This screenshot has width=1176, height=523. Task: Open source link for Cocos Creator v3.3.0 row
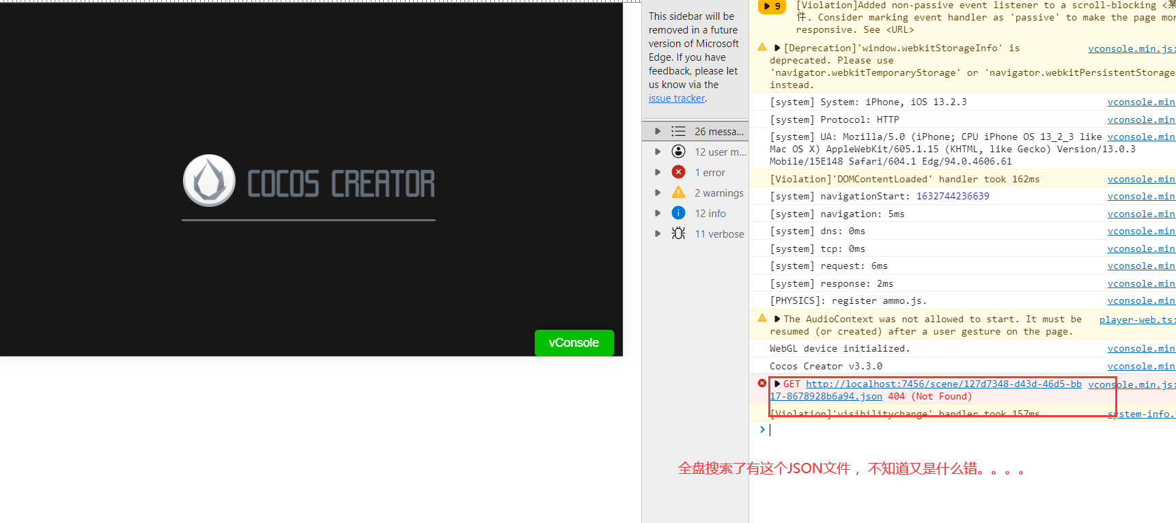1141,366
